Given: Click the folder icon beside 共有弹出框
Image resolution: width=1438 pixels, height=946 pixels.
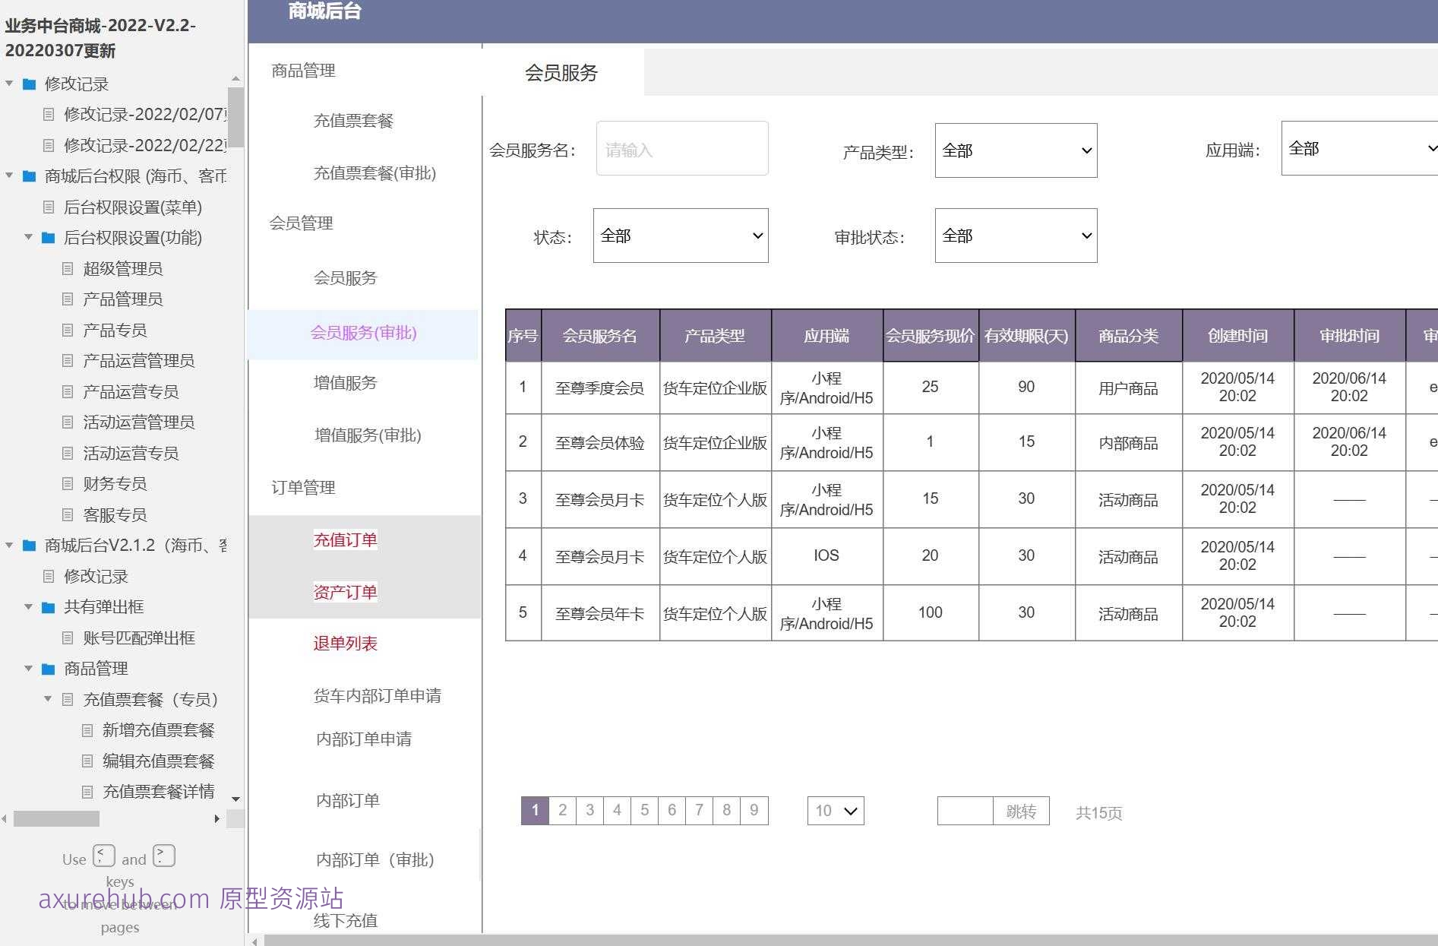Looking at the screenshot, I should [48, 606].
